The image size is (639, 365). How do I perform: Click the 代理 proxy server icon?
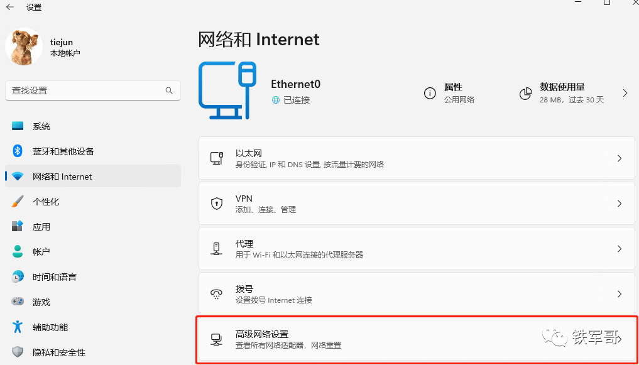(x=217, y=249)
